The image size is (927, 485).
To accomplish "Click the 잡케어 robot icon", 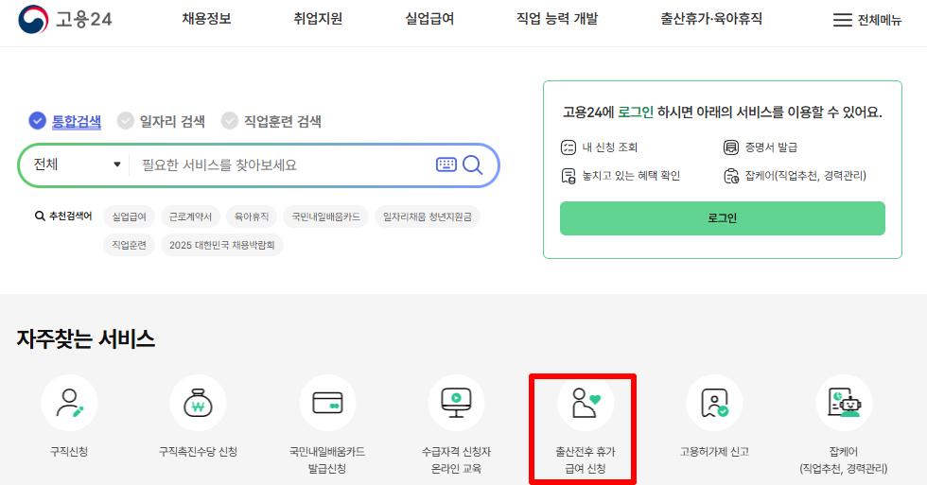I will (844, 403).
